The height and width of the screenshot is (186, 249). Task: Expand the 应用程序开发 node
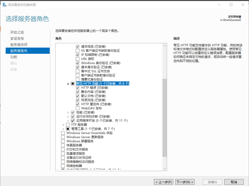(68, 121)
